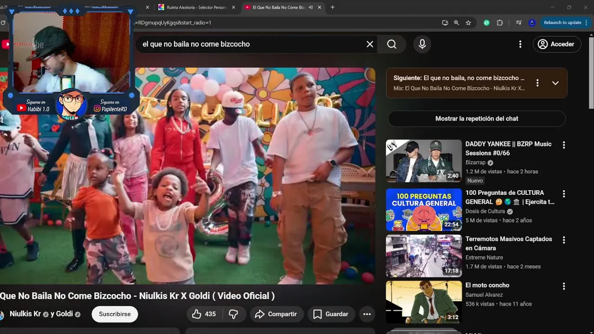The height and width of the screenshot is (334, 594).
Task: Click the zoom magnifier in address bar
Action: click(x=457, y=22)
